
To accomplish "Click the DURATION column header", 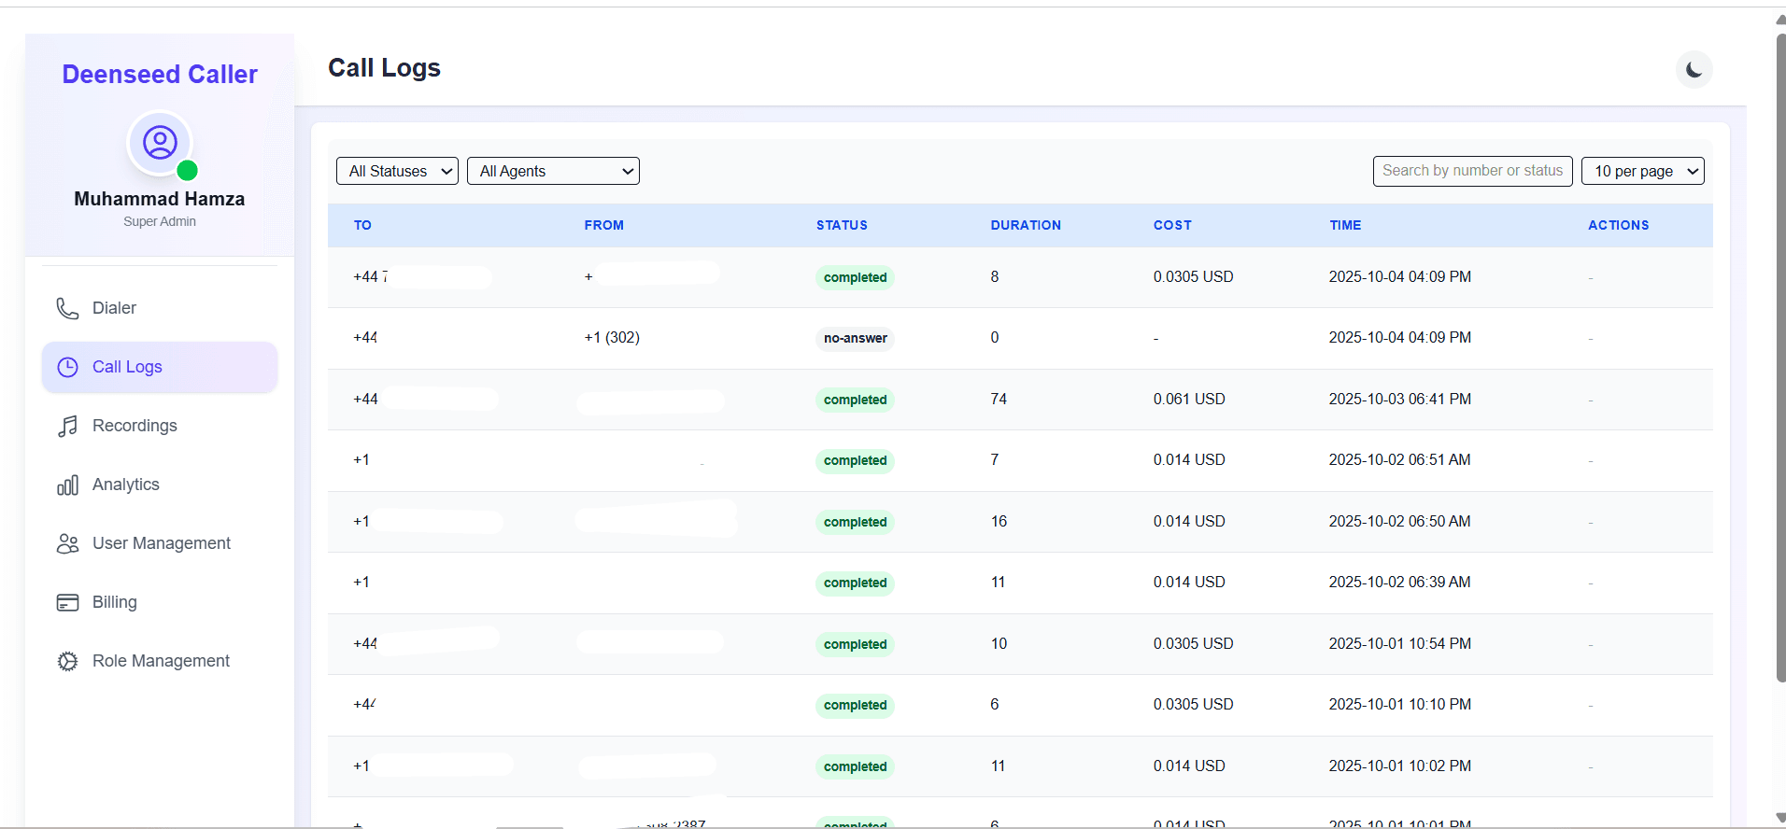I will (1026, 225).
